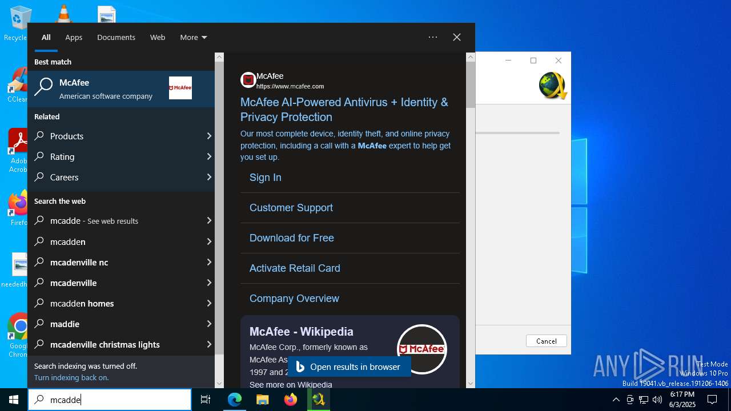The width and height of the screenshot is (731, 411).
Task: Open Task View from the taskbar
Action: click(x=206, y=400)
